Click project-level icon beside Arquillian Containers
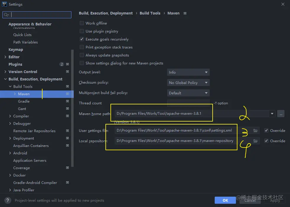 [68, 146]
